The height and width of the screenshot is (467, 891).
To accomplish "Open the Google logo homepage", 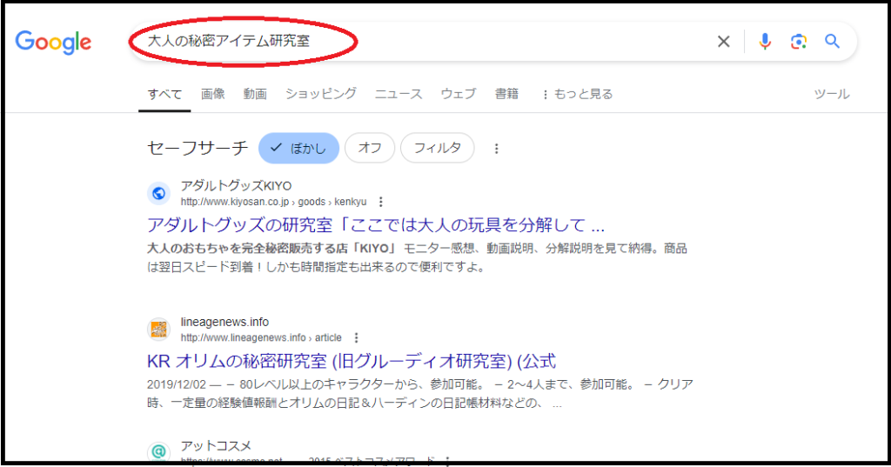I will click(53, 43).
